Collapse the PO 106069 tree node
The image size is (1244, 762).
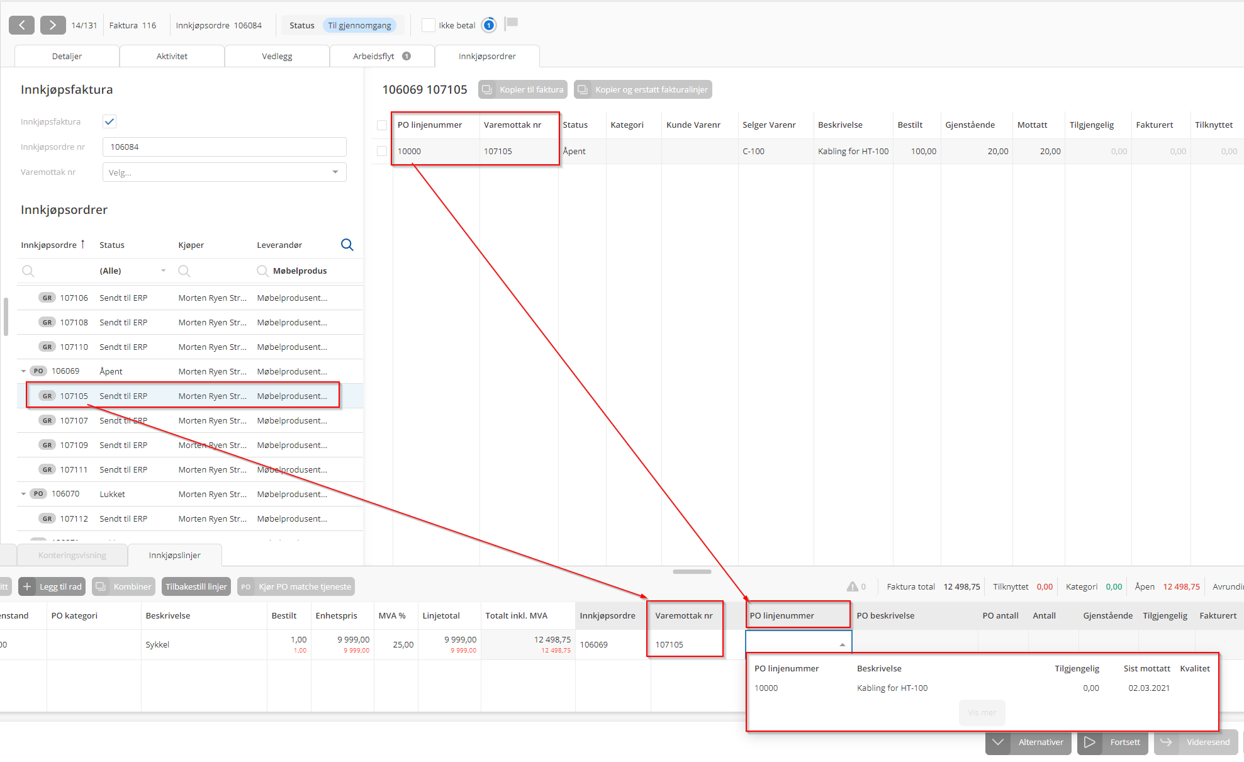pos(24,371)
